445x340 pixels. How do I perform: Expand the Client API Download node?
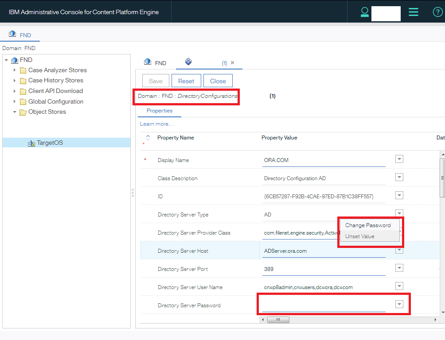[15, 91]
